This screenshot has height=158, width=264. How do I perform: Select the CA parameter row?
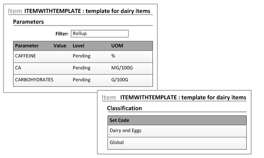coord(83,69)
